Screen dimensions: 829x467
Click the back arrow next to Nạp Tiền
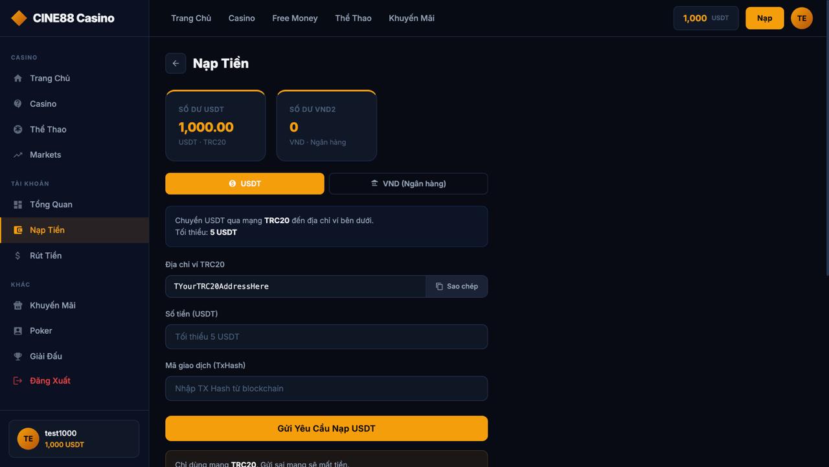(x=176, y=63)
